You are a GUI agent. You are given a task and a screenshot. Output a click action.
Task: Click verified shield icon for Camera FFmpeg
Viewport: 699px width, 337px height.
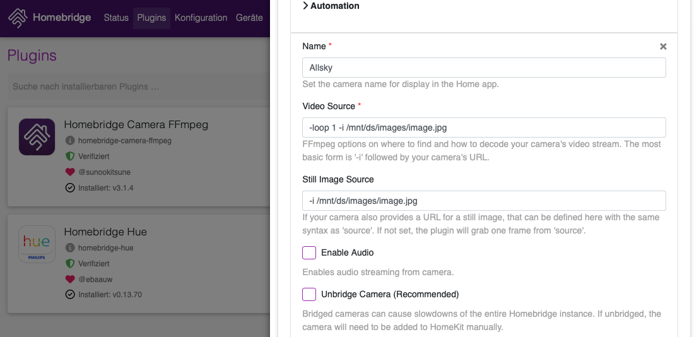coord(70,157)
